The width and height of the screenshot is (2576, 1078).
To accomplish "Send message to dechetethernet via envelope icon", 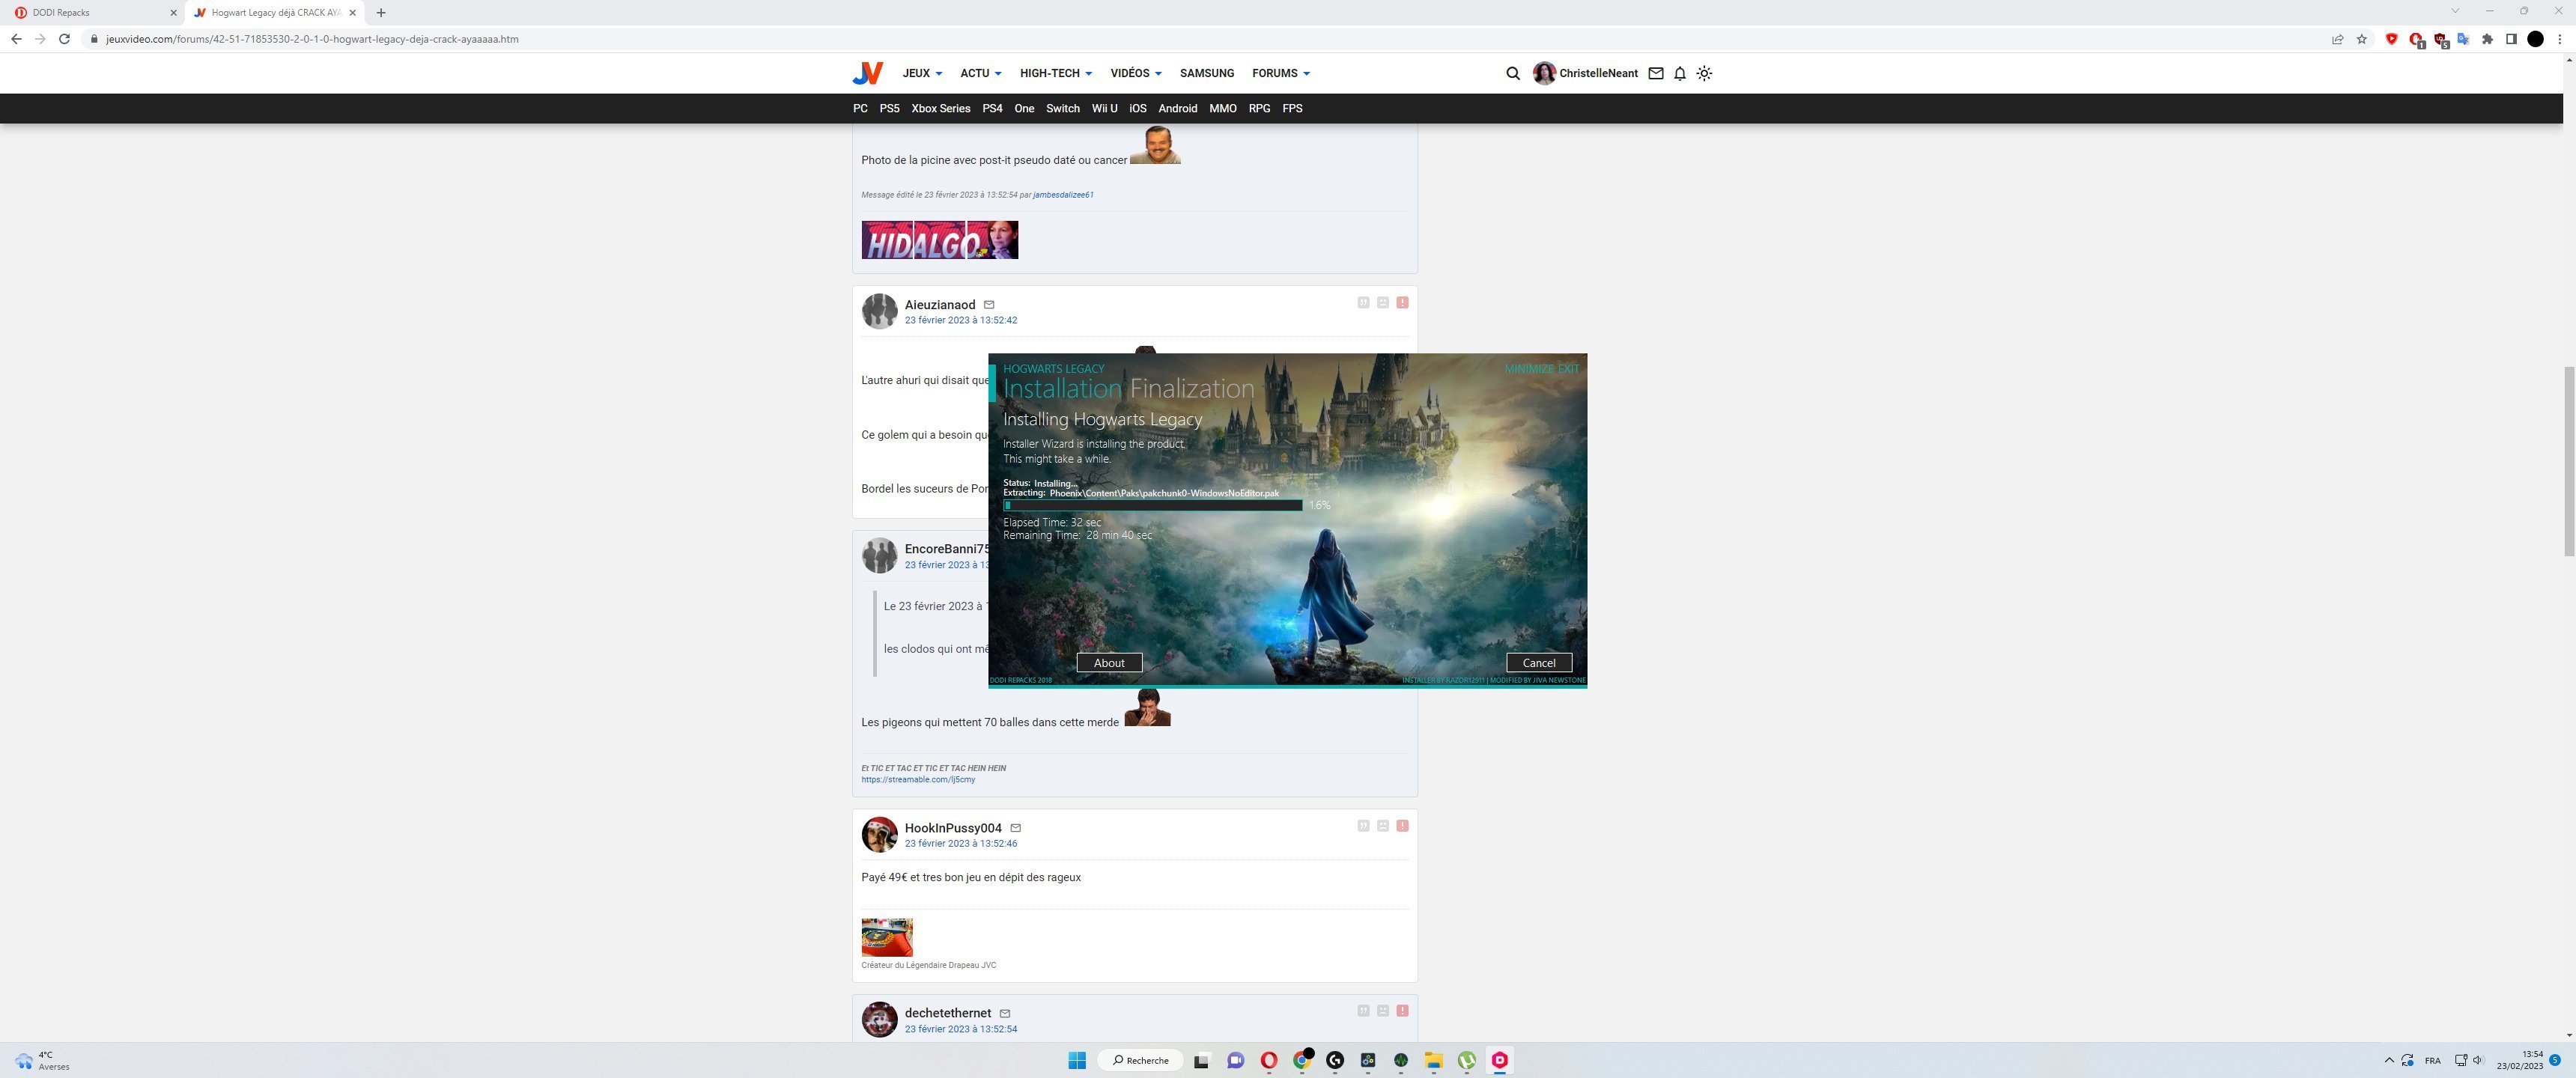I will tap(1005, 1013).
